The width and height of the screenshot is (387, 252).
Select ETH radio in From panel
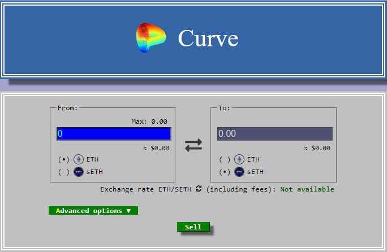(x=64, y=159)
